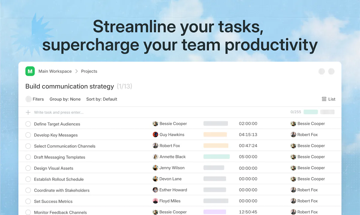Click Bessie Cooper avatar in Define Target Audiences row
This screenshot has width=360, height=215.
coord(155,124)
